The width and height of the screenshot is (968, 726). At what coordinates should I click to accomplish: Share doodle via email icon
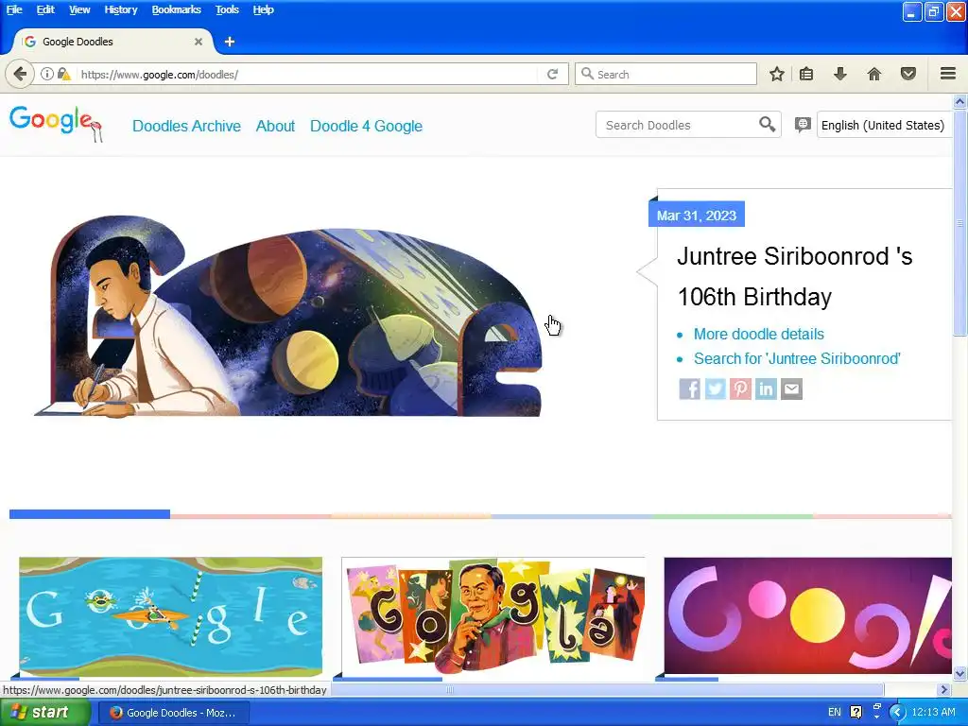coord(791,389)
